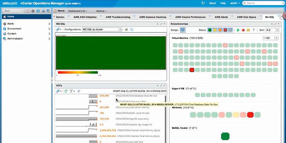This screenshot has height=143, width=286.
Task: Select the bright red Virtual Machine tile
Action: pos(191,70)
